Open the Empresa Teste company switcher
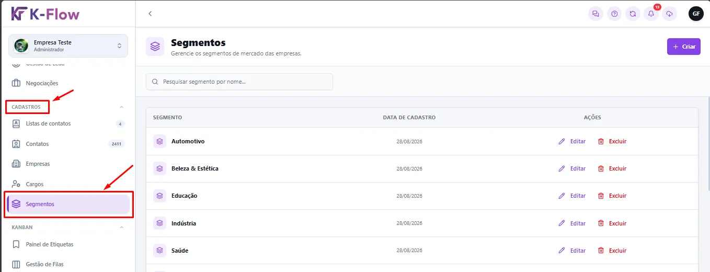The image size is (710, 272). (x=68, y=46)
